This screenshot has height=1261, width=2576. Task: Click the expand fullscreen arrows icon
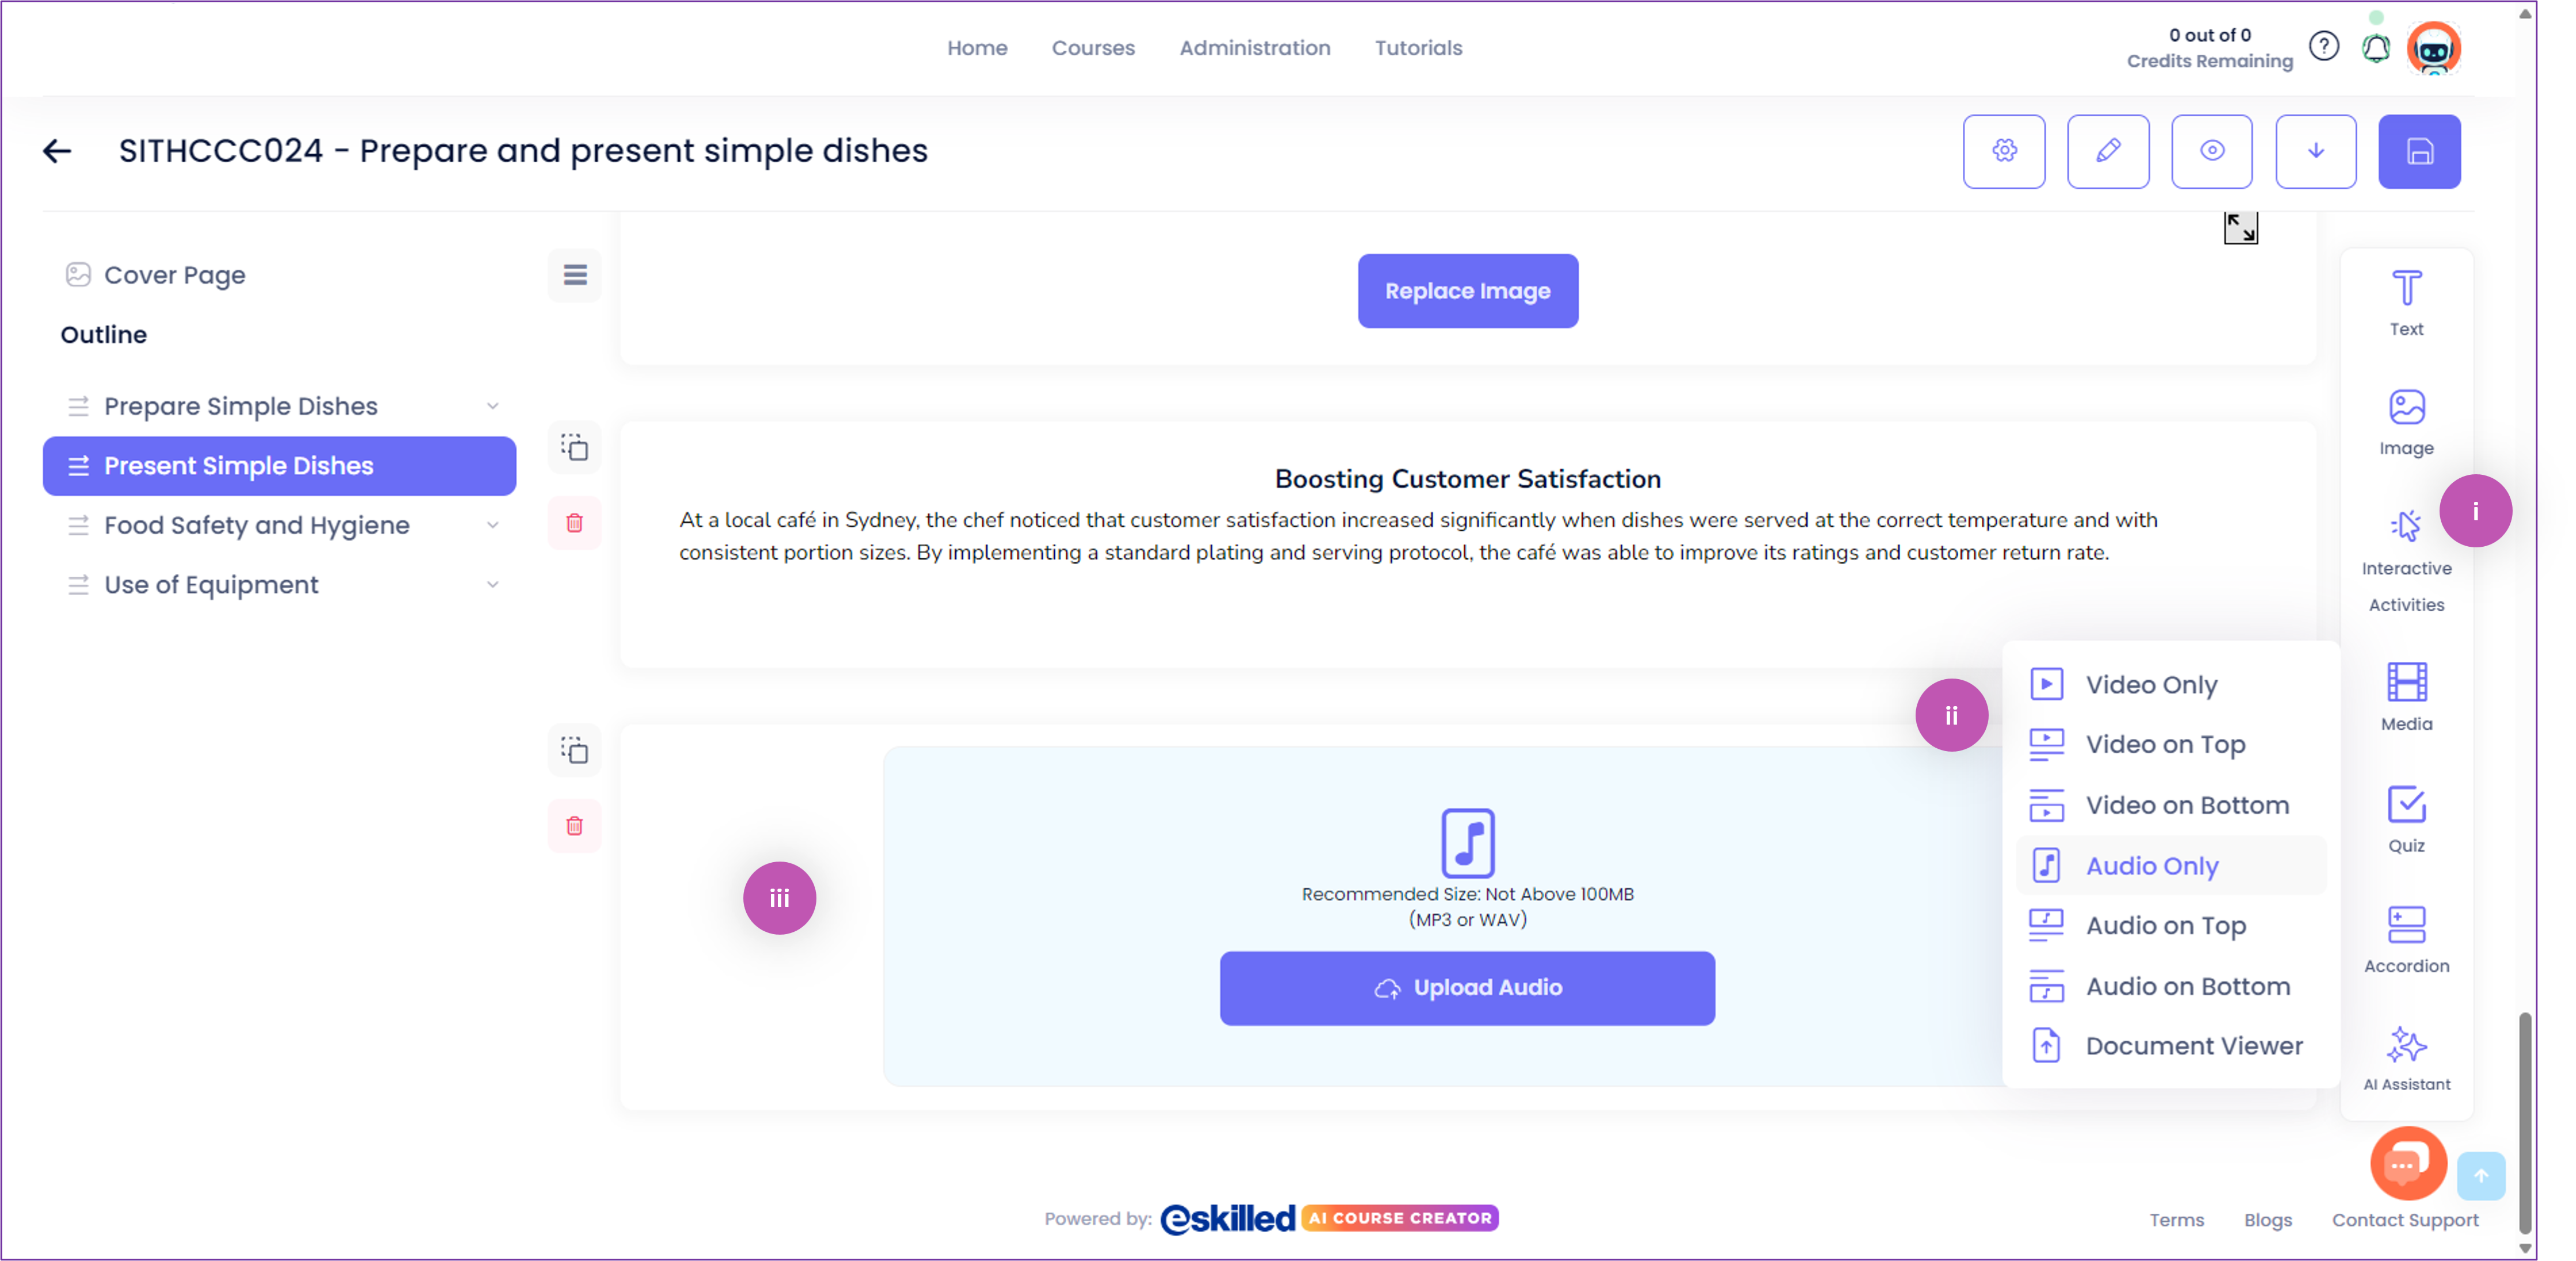(x=2239, y=228)
